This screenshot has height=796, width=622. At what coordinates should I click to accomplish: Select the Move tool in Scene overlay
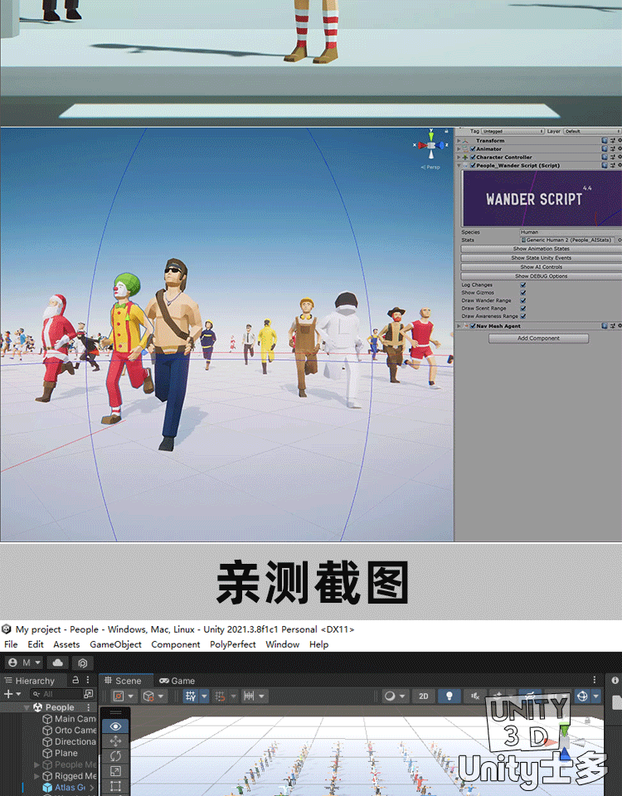115,741
